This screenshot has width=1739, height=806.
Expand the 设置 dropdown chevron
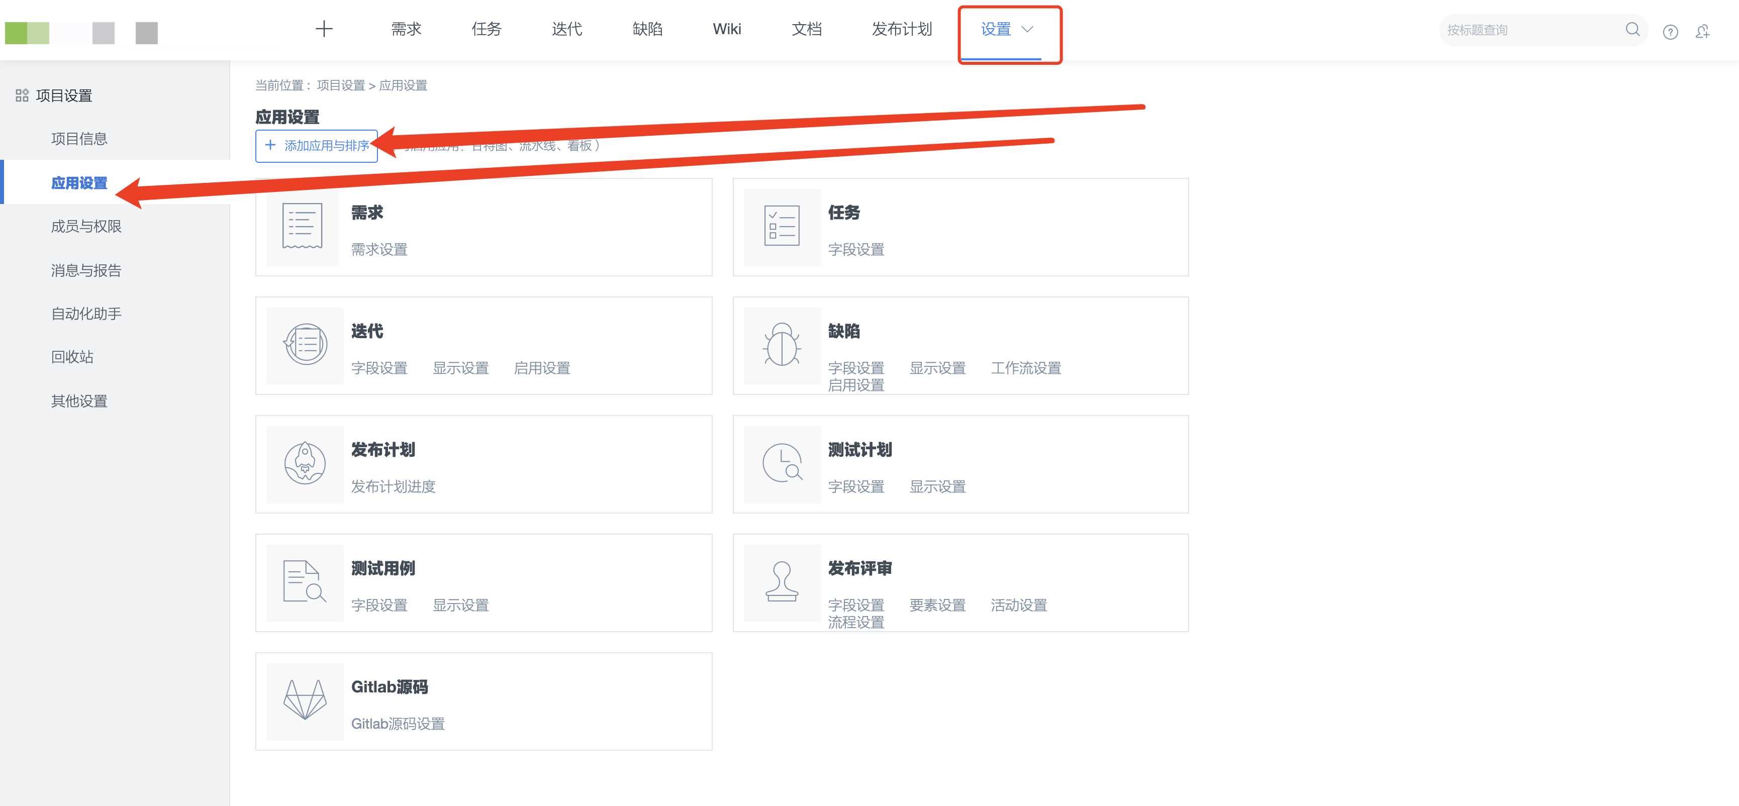click(1027, 29)
